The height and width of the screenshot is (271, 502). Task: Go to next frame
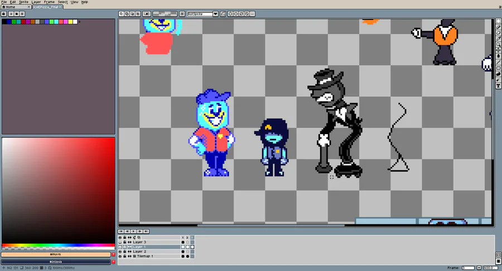point(140,231)
